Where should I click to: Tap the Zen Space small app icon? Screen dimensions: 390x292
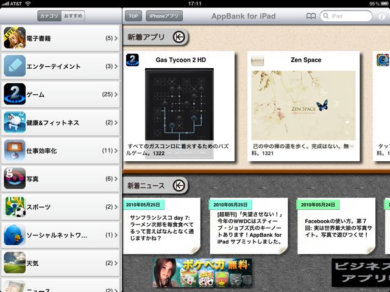point(257,60)
